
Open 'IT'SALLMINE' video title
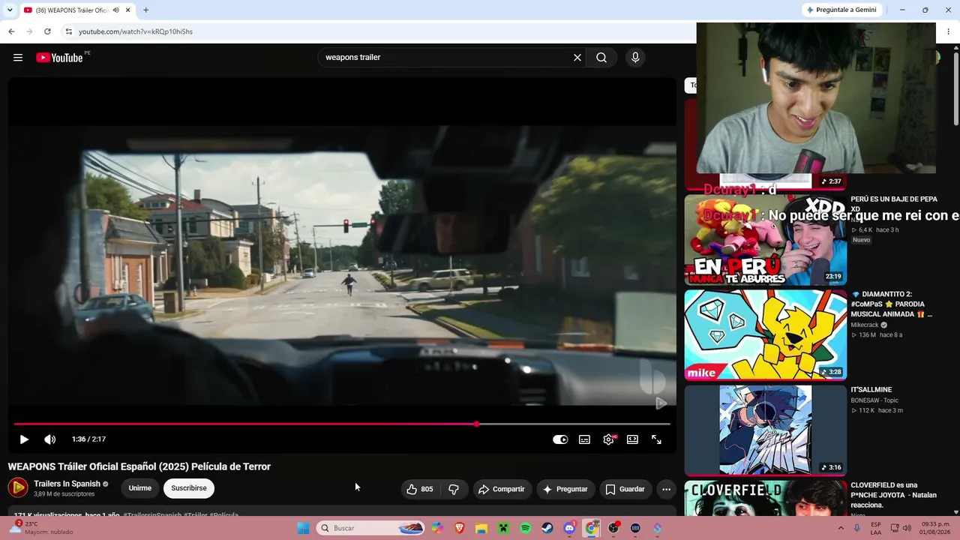(871, 390)
